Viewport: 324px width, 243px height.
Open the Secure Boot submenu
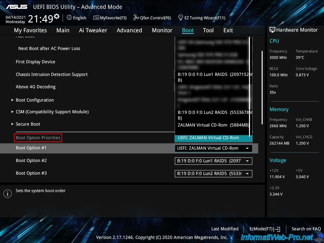(x=28, y=124)
